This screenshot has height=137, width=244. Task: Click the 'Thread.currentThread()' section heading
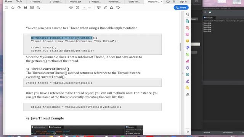click(x=50, y=69)
